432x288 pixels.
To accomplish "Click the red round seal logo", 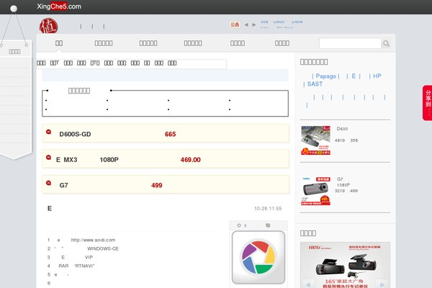I will pyautogui.click(x=48, y=26).
